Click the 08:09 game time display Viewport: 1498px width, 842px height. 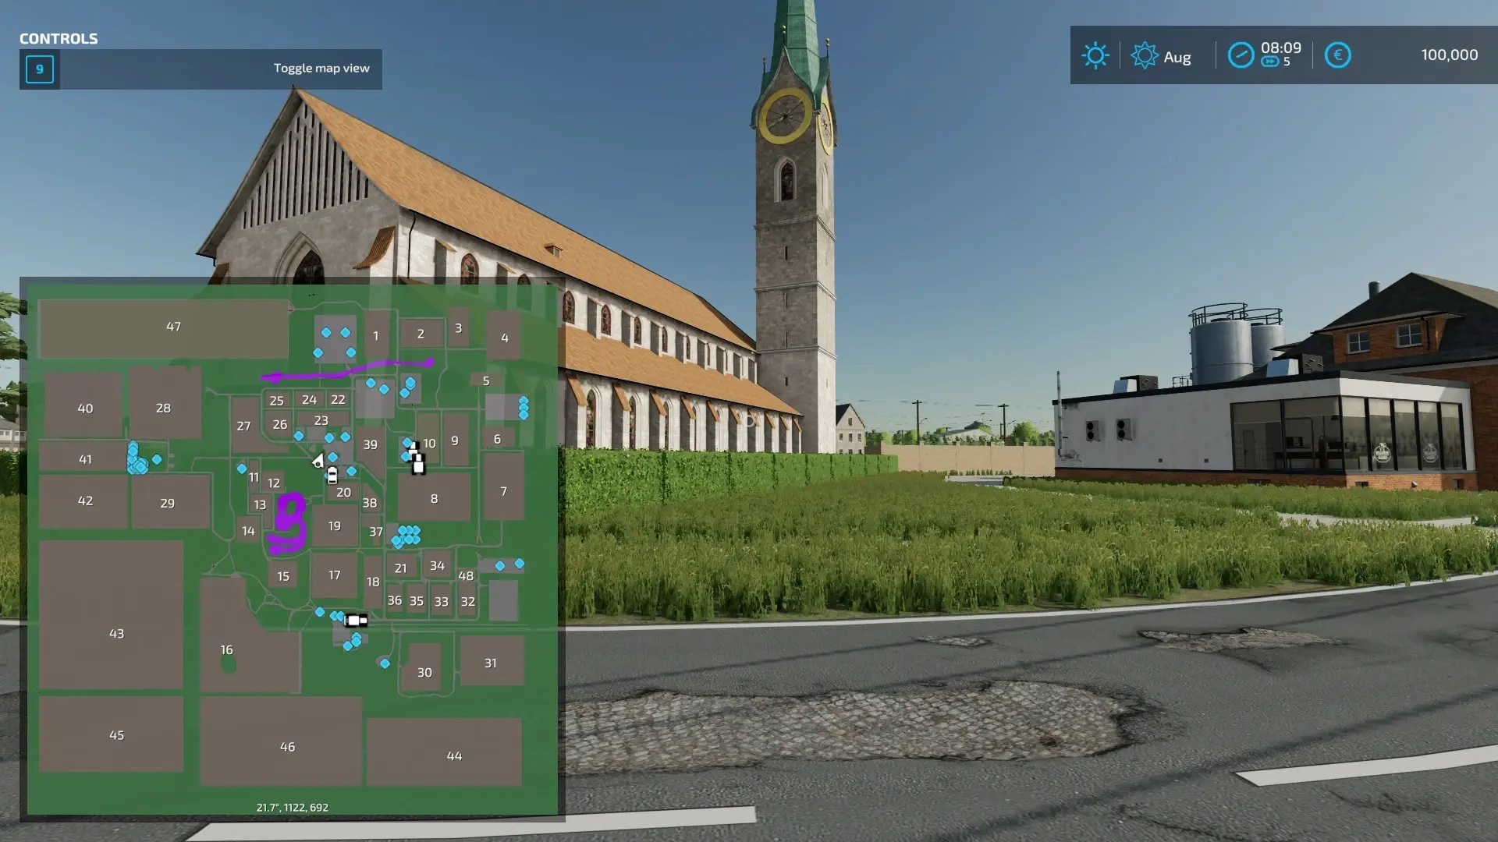1280,48
